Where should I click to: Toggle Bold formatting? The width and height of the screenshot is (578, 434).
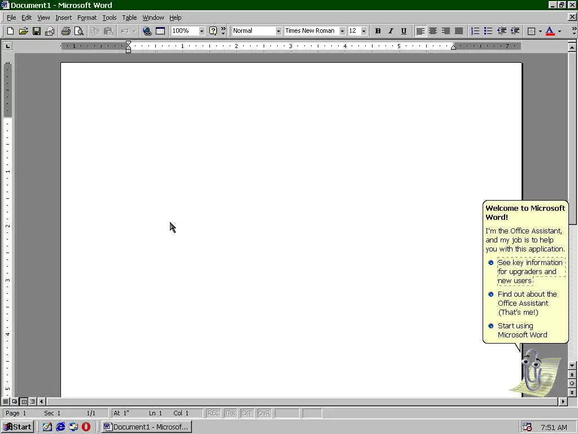pyautogui.click(x=378, y=31)
